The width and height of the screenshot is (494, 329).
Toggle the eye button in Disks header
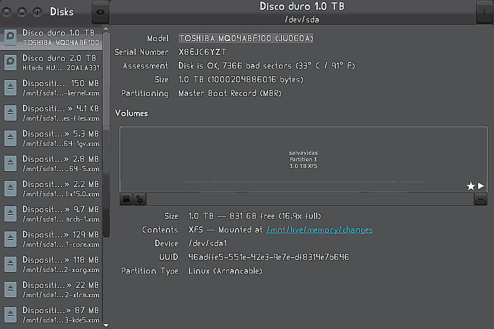[x=102, y=12]
